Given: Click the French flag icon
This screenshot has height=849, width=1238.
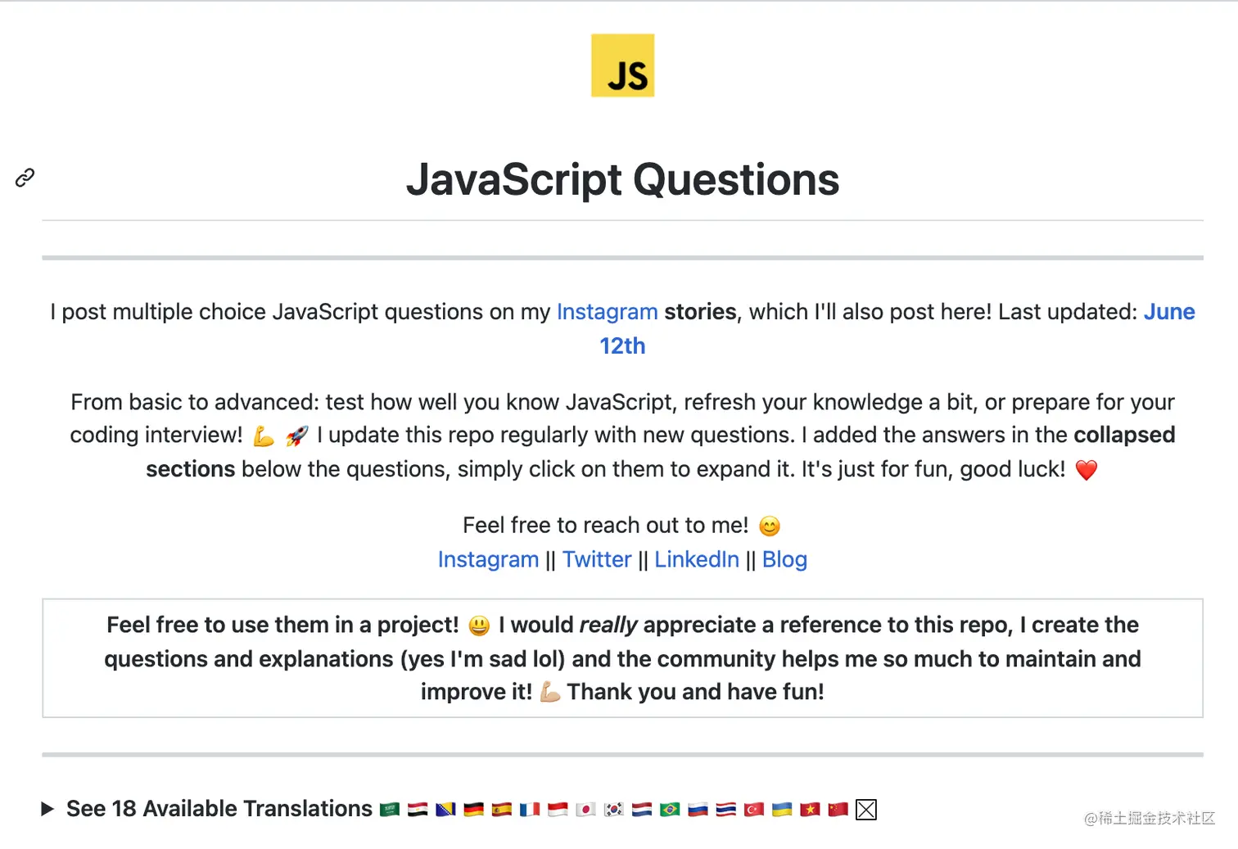Looking at the screenshot, I should [x=530, y=810].
